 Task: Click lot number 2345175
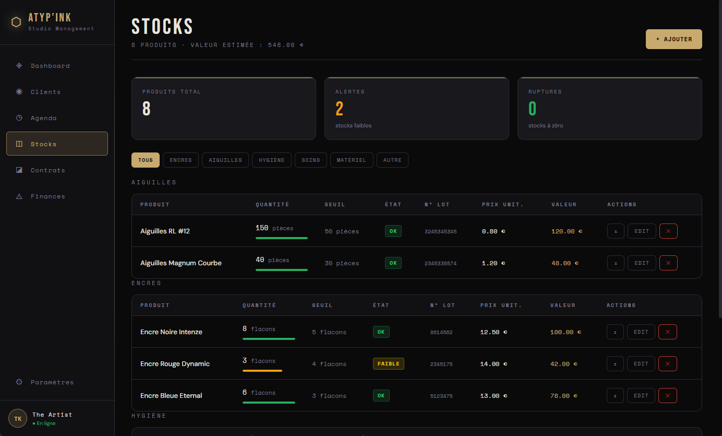pos(441,364)
